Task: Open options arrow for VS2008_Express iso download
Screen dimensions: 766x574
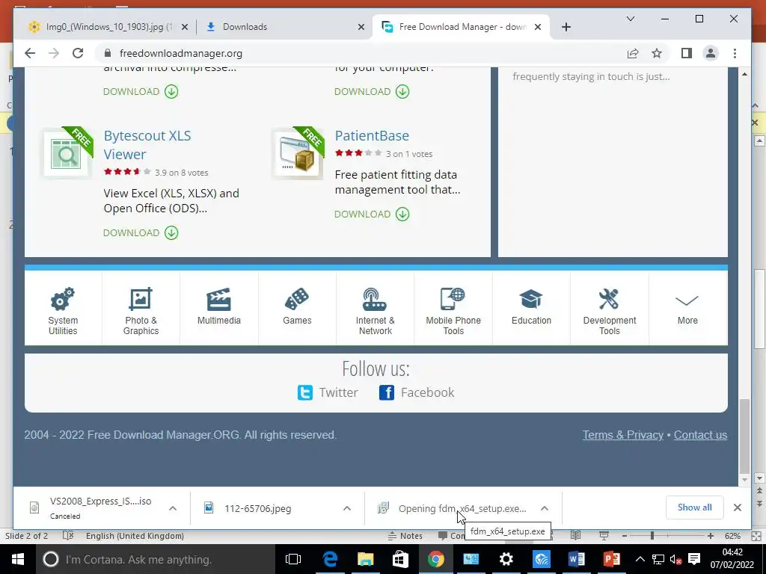Action: point(173,508)
